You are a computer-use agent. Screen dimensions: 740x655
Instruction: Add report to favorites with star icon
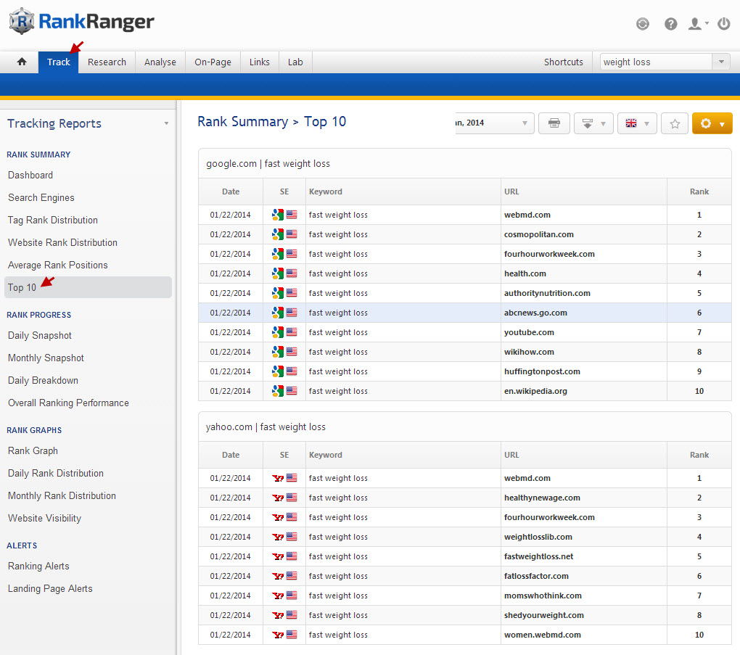[x=675, y=123]
